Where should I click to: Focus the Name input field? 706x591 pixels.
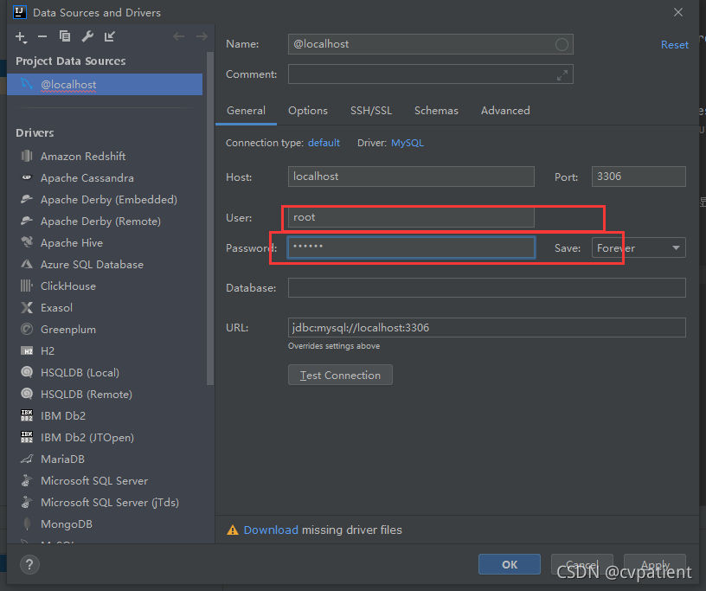(431, 44)
